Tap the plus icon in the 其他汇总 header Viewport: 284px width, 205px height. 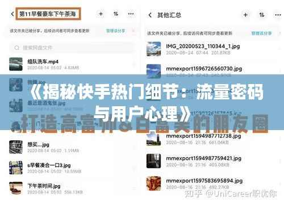(x=245, y=15)
